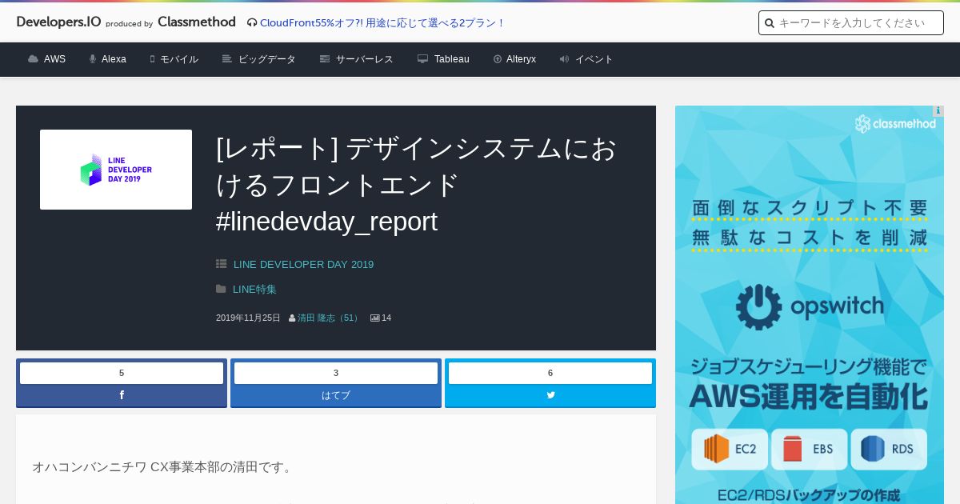Focus the keyword search input field

click(x=851, y=23)
